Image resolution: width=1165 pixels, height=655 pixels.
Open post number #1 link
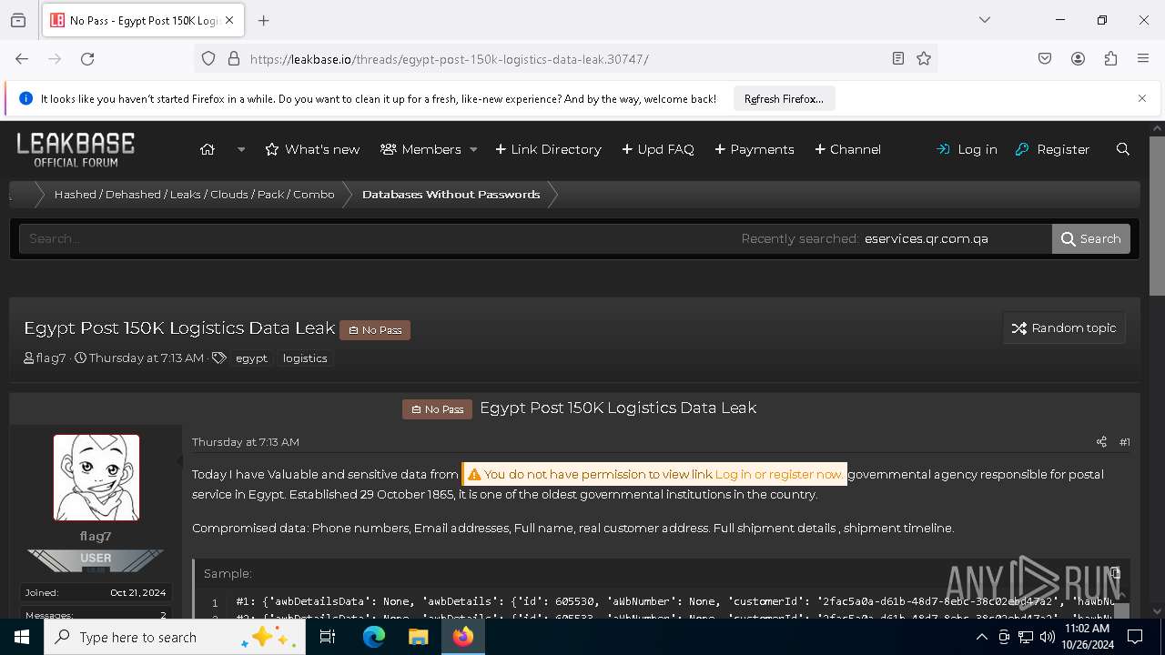click(1124, 442)
